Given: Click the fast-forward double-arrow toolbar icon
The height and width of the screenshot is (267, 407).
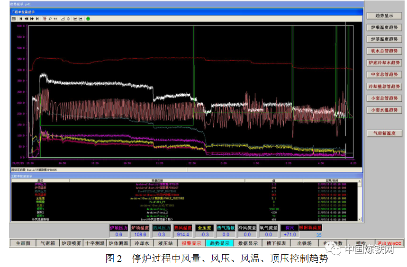Looking at the screenshot, I should click(x=32, y=18).
